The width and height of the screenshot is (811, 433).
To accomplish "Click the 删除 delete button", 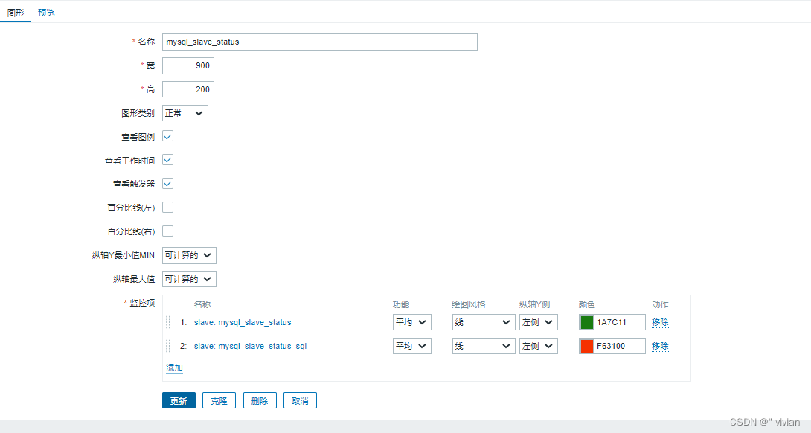I will 260,400.
